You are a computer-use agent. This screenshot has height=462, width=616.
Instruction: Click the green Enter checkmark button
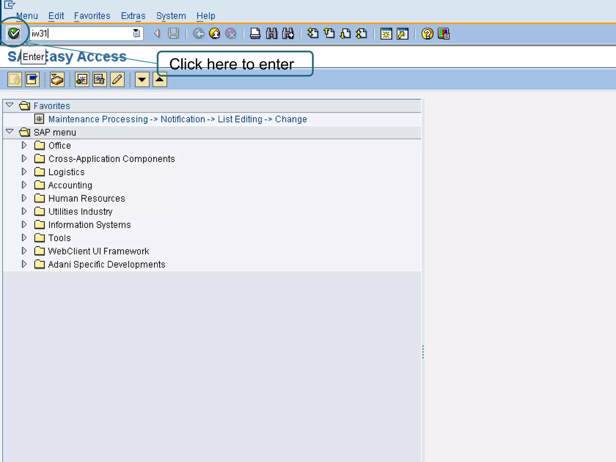coord(14,33)
